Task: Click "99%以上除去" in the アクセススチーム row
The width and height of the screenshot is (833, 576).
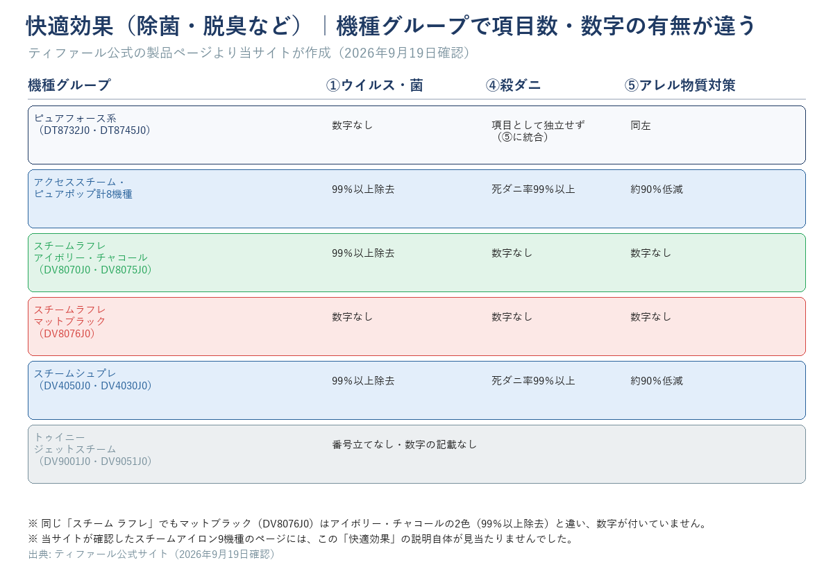Action: (x=363, y=189)
